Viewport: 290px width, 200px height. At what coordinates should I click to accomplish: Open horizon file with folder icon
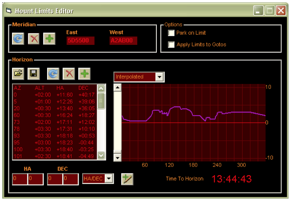(x=18, y=74)
